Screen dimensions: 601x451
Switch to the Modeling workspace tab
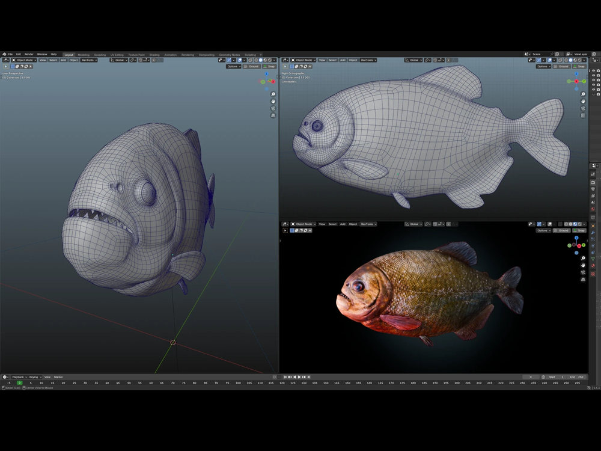84,55
